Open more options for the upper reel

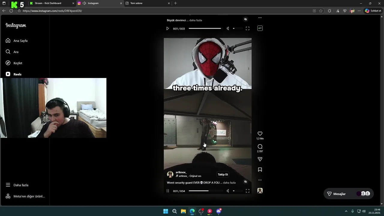(x=260, y=18)
